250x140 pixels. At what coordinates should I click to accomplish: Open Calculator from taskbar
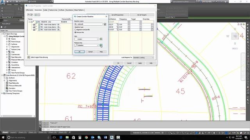[x=80, y=137]
